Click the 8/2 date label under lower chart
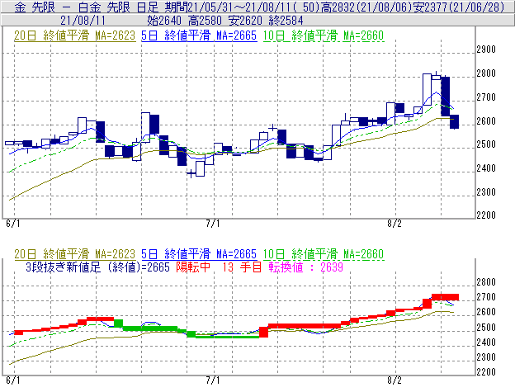515x392 pixels. click(x=395, y=380)
